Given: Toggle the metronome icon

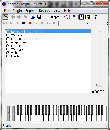Looking at the screenshot, I should (x=66, y=17).
